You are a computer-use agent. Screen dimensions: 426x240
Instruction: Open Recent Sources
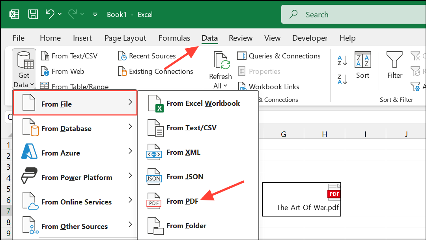point(147,56)
